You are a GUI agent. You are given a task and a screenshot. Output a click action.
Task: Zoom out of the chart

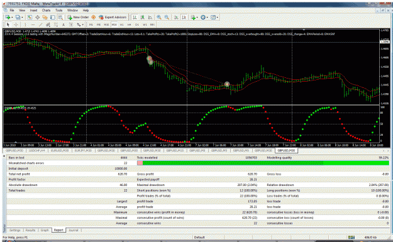[167, 18]
